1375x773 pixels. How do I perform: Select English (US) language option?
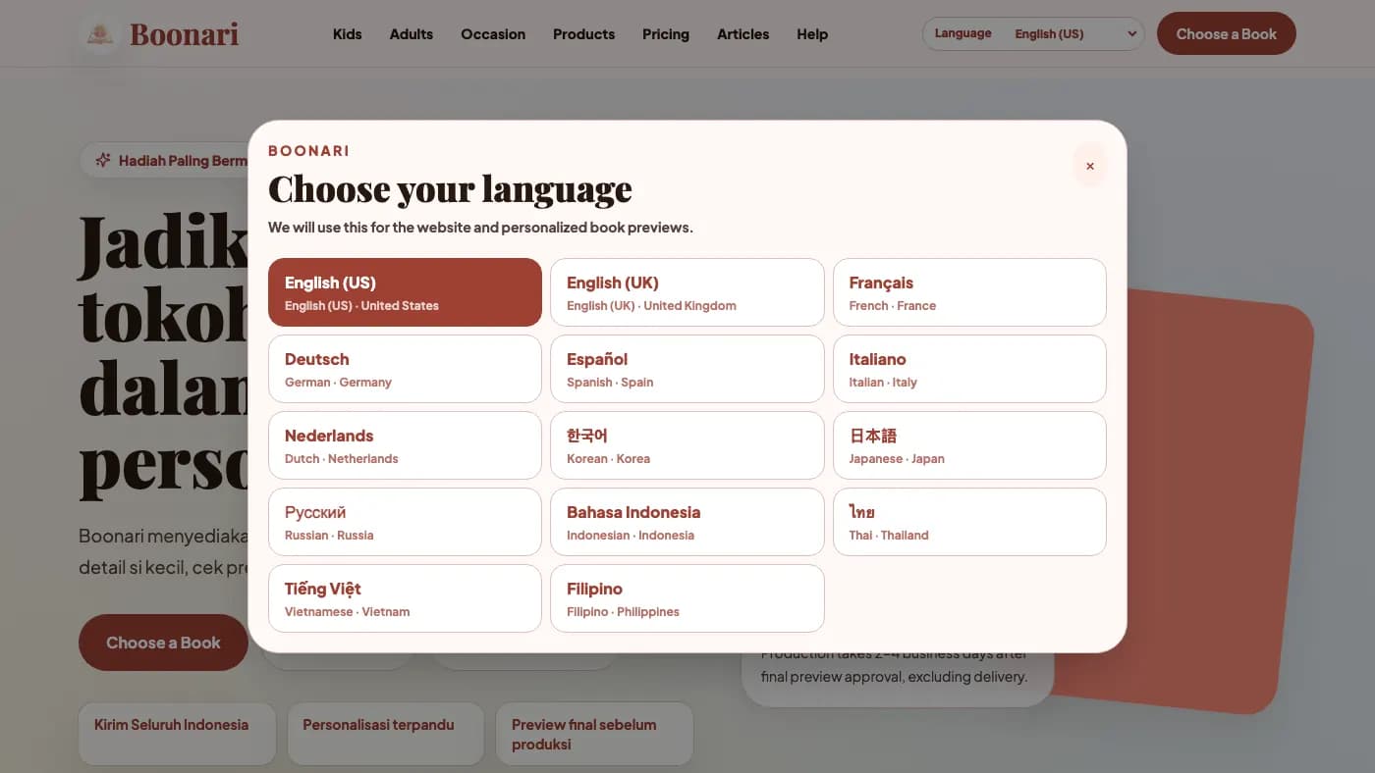pyautogui.click(x=405, y=292)
